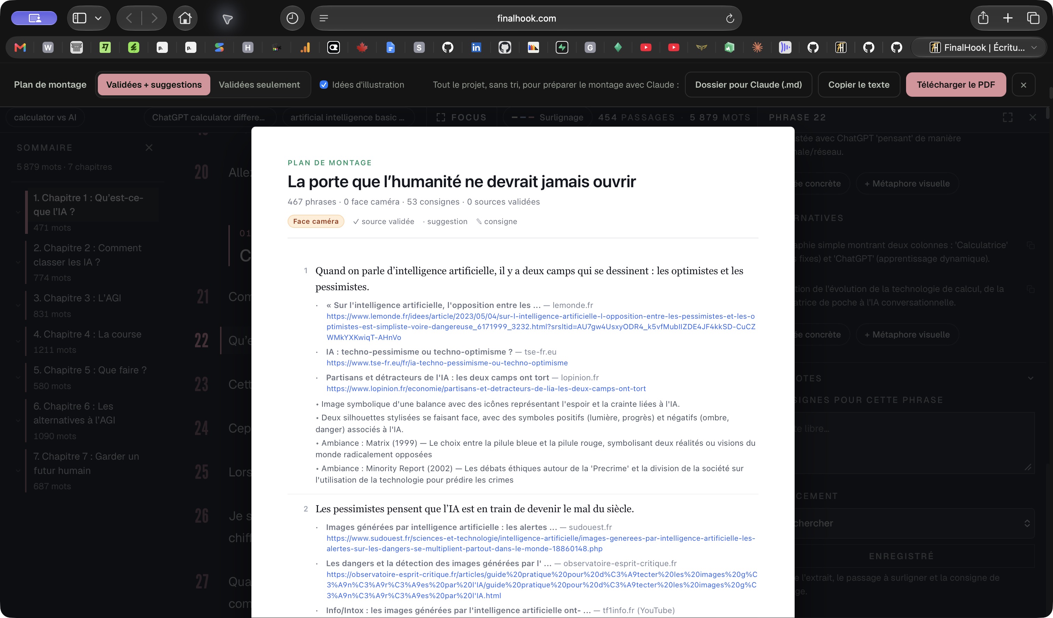Open the lemonde.fr article link
1053x618 pixels.
pos(541,326)
